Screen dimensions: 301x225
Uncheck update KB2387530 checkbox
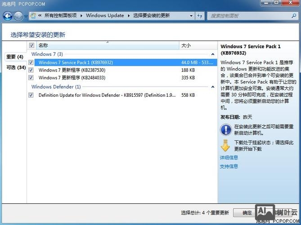coord(31,70)
